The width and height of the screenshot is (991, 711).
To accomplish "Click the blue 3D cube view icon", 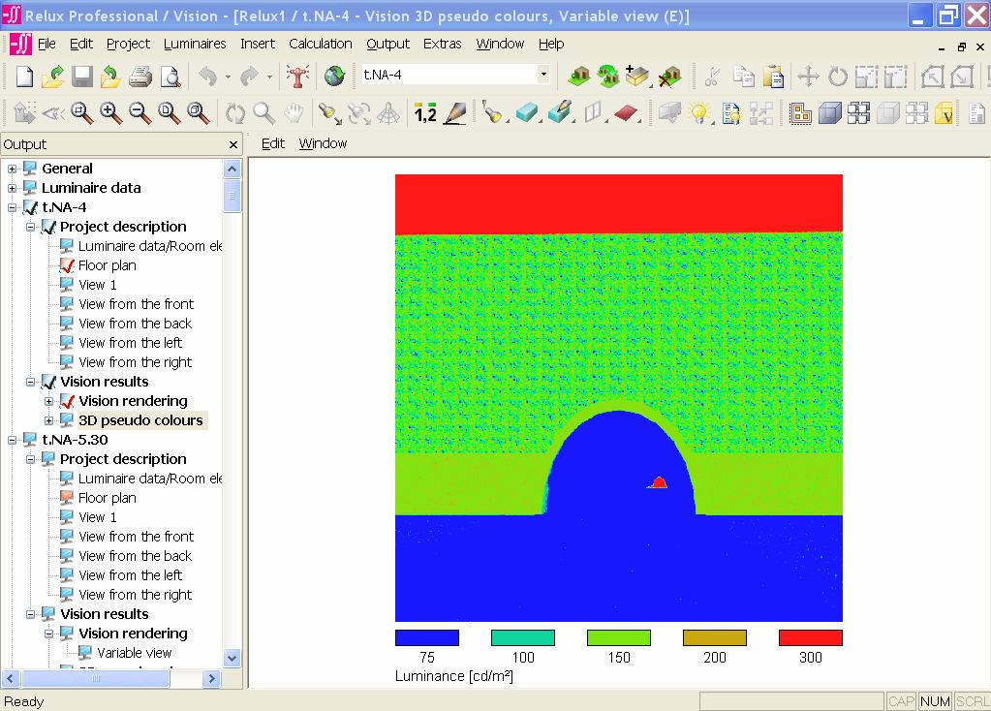I will pyautogui.click(x=829, y=113).
